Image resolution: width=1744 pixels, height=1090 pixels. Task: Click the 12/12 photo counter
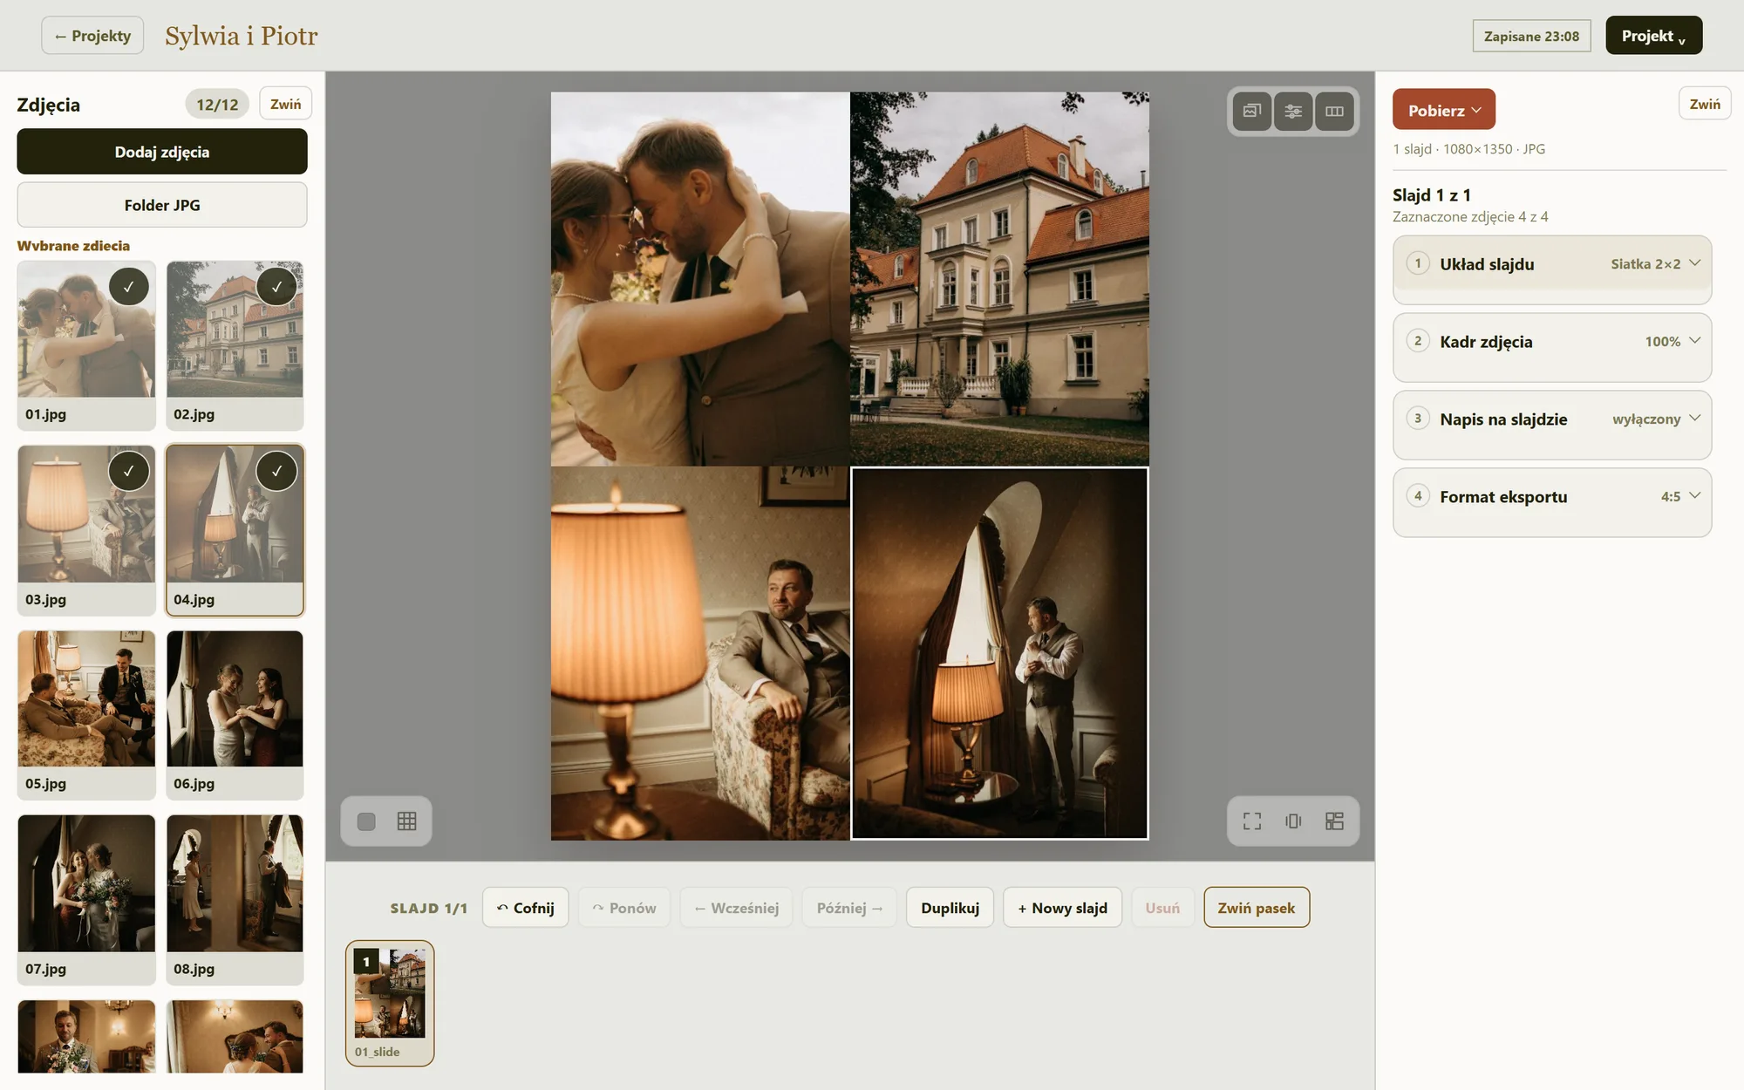pos(217,104)
